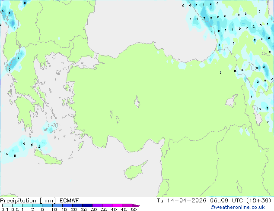274x211 pixels.
Task: Click the purple arrow above 50 mm
Action: point(137,205)
